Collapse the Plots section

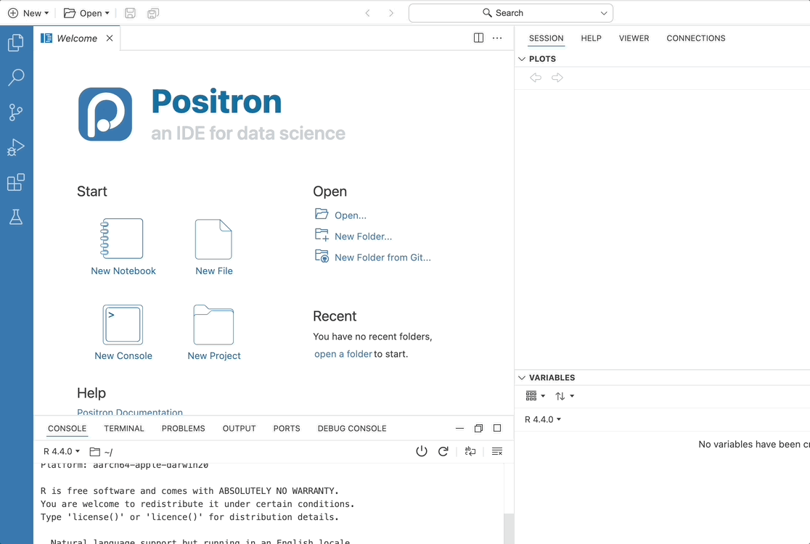pos(522,59)
